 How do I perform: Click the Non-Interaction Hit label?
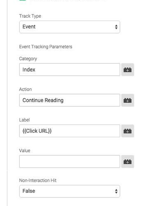[x=38, y=180]
